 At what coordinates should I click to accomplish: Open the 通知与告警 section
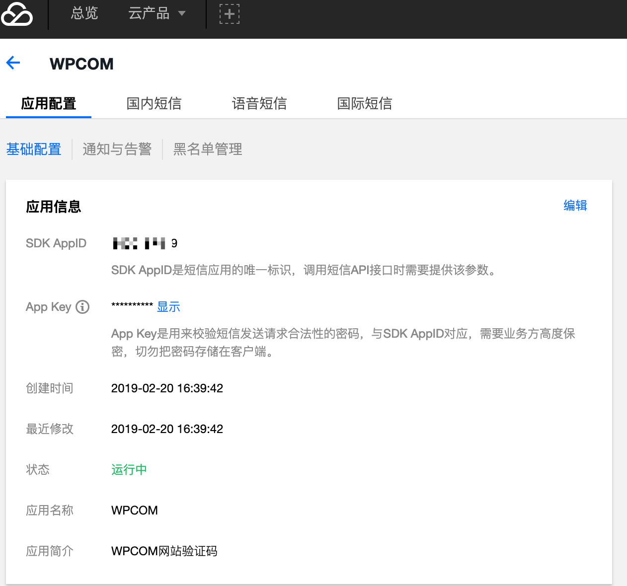point(117,149)
